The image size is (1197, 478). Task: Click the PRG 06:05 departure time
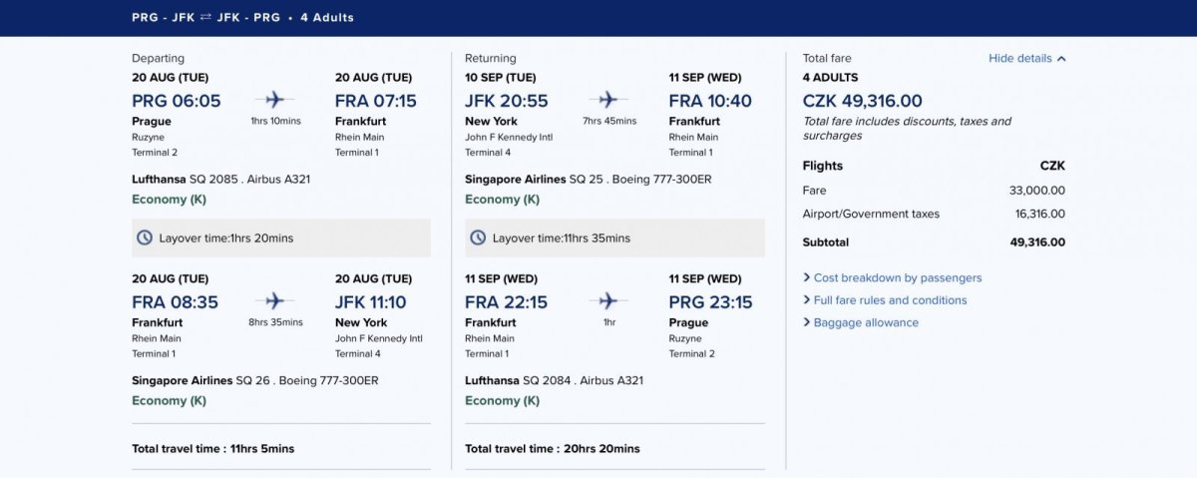point(177,101)
